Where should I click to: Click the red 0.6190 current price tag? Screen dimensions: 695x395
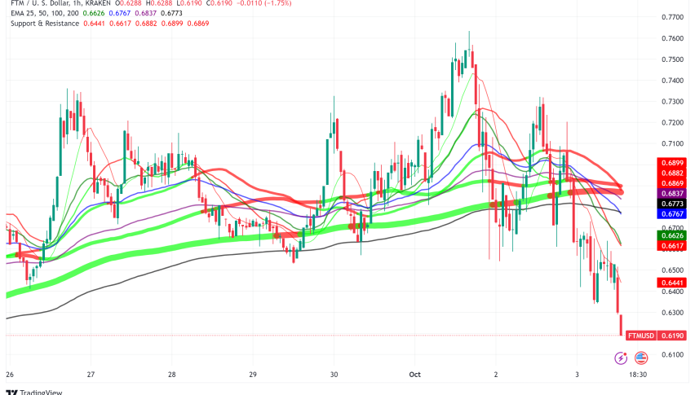tap(672, 336)
